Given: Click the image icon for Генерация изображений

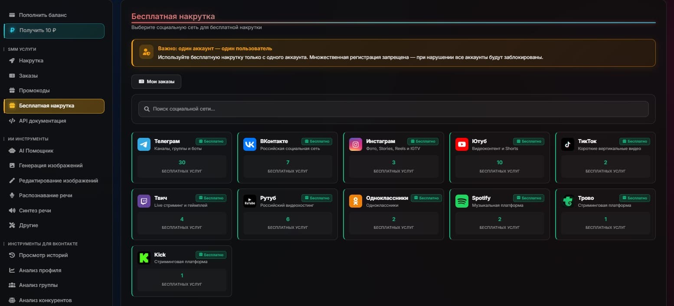Looking at the screenshot, I should 12,166.
